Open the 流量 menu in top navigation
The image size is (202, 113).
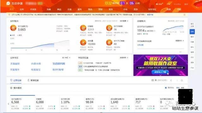click(49, 9)
